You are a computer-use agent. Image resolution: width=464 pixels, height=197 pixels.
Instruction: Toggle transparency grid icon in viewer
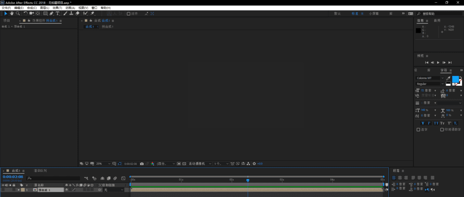pos(184,164)
